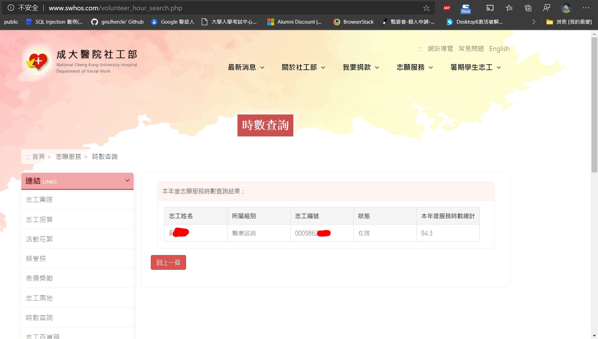Screen dimensions: 598x339
Task: Click the scrollbar up arrow
Action: point(594,34)
